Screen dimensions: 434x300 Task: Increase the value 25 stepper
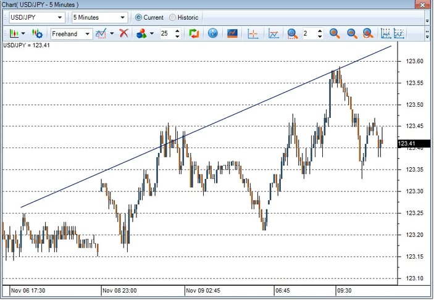pos(177,31)
